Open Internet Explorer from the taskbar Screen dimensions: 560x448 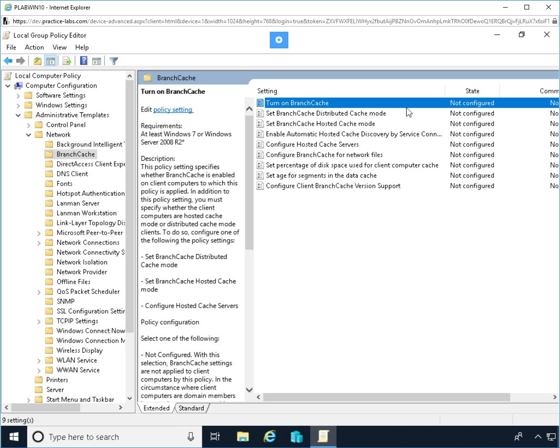pyautogui.click(x=270, y=437)
